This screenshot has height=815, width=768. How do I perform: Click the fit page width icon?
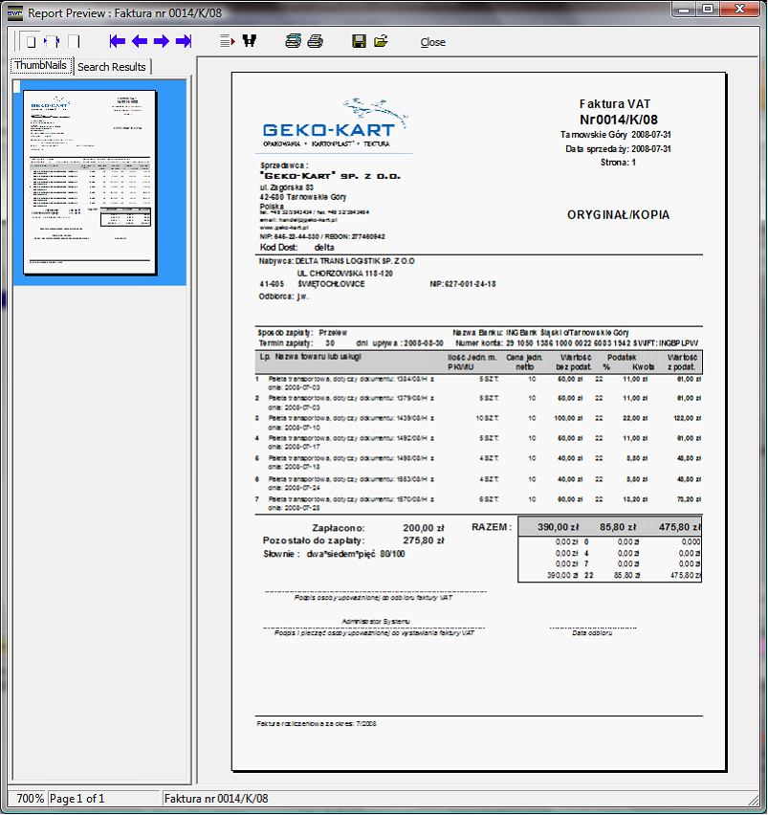pos(53,42)
